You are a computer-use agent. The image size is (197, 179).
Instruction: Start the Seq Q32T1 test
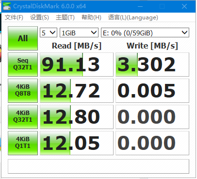coord(23,65)
